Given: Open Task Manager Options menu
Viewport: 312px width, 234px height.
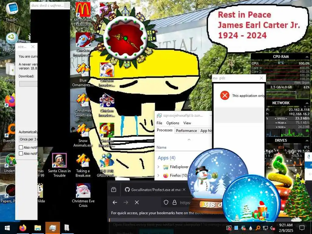Looking at the screenshot, I should (x=173, y=123).
